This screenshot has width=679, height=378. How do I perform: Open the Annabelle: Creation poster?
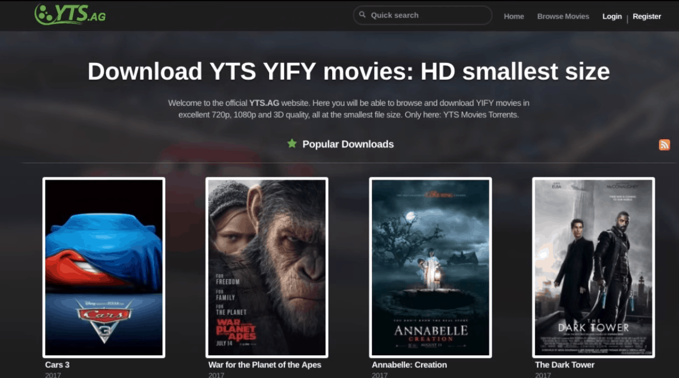[431, 268]
